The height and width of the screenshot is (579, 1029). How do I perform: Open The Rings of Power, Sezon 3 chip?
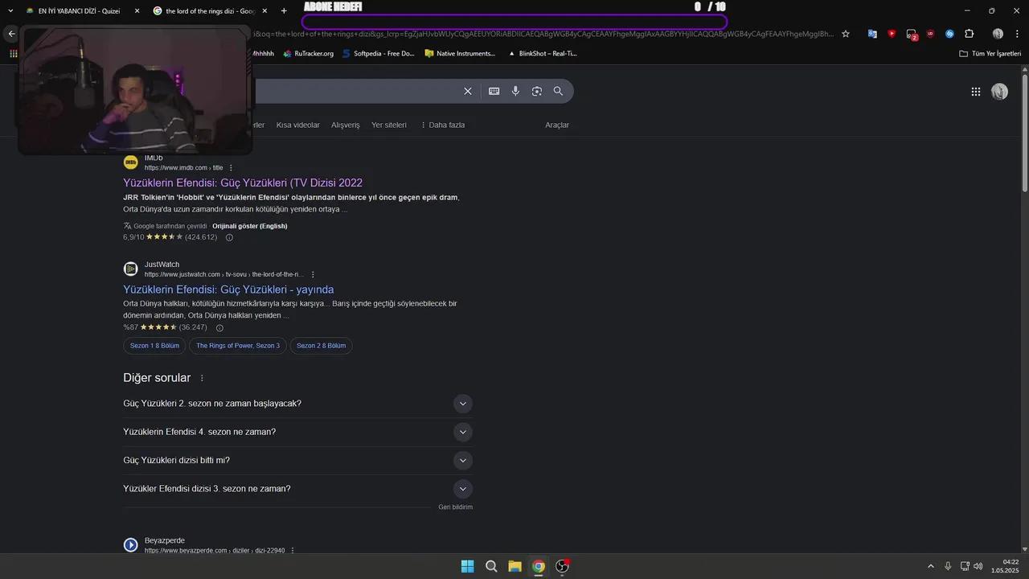(238, 346)
